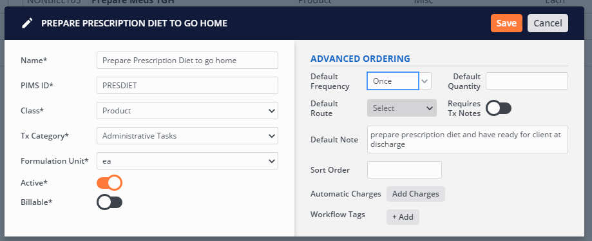Open the Formulation Unit dropdown

click(187, 161)
